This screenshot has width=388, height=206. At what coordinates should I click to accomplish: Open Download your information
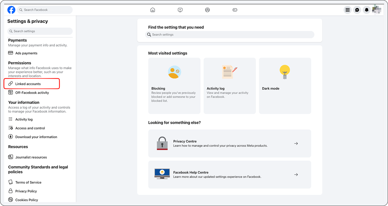click(36, 137)
